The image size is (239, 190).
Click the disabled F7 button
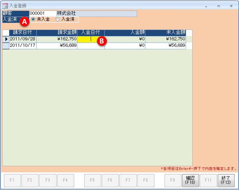[x=128, y=180]
